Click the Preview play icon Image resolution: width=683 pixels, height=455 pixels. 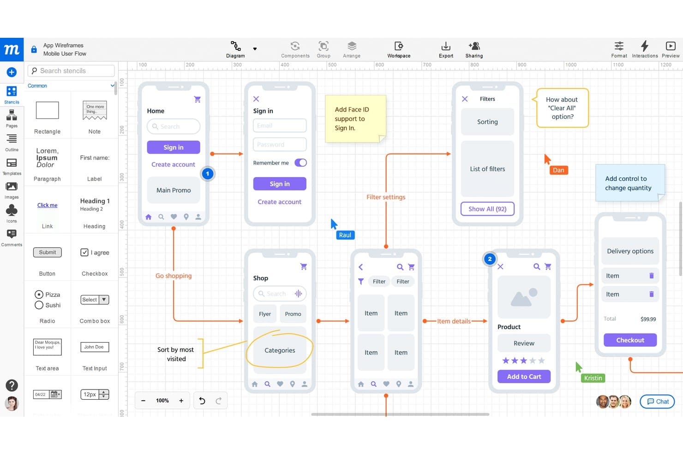671,46
